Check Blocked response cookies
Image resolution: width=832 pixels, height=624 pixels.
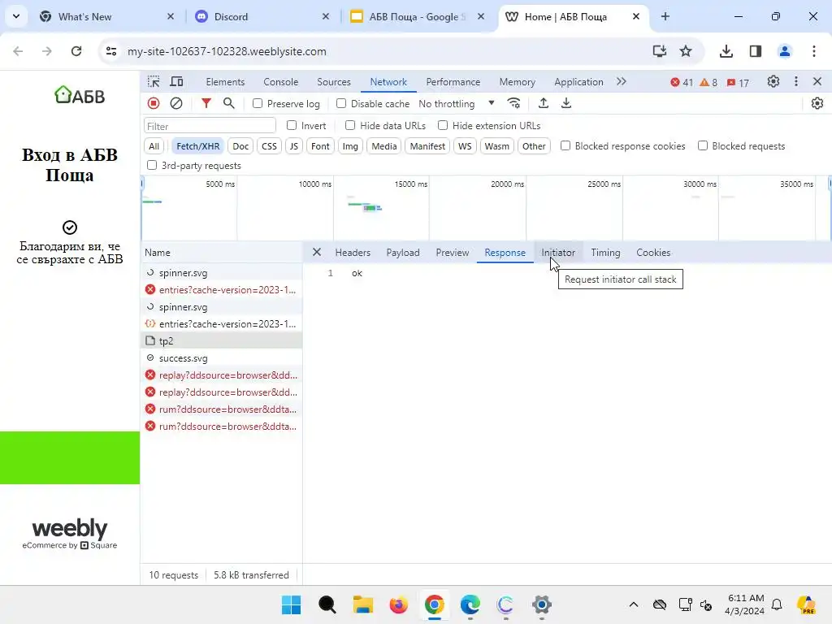tap(565, 145)
